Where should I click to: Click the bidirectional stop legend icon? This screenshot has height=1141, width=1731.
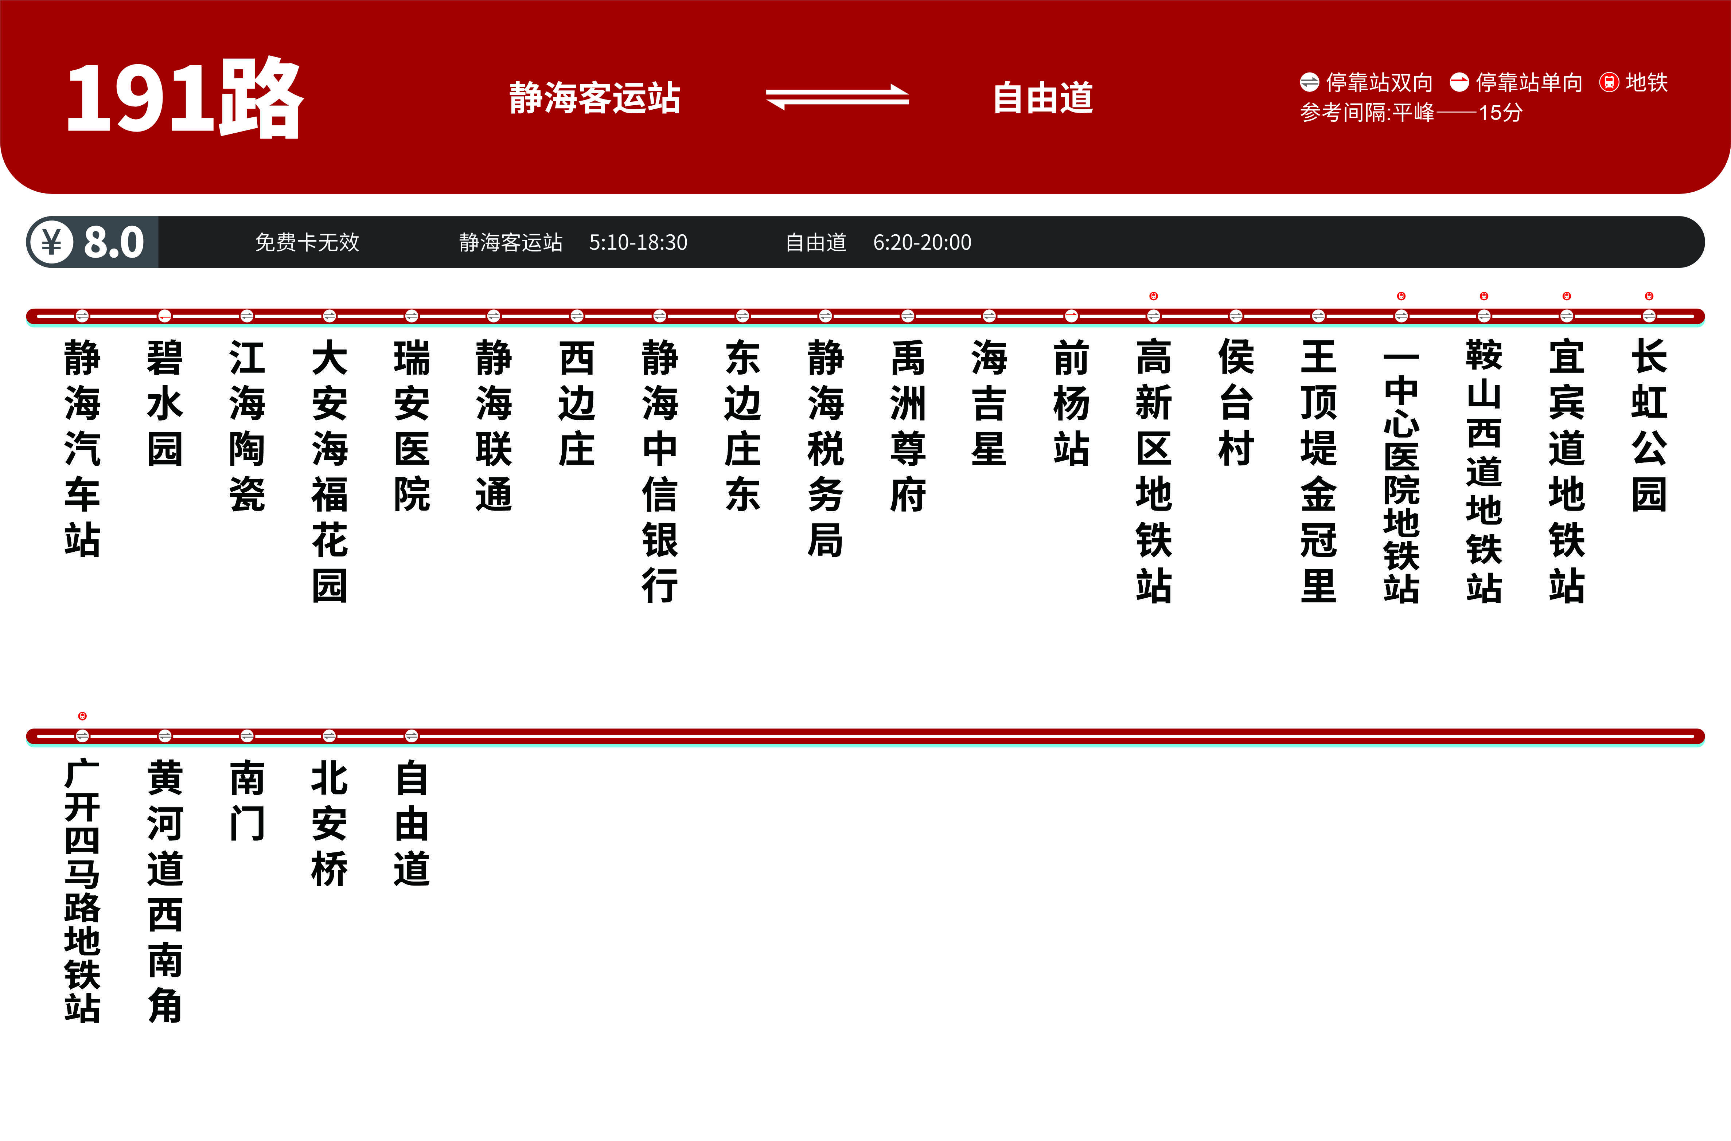pyautogui.click(x=1309, y=82)
